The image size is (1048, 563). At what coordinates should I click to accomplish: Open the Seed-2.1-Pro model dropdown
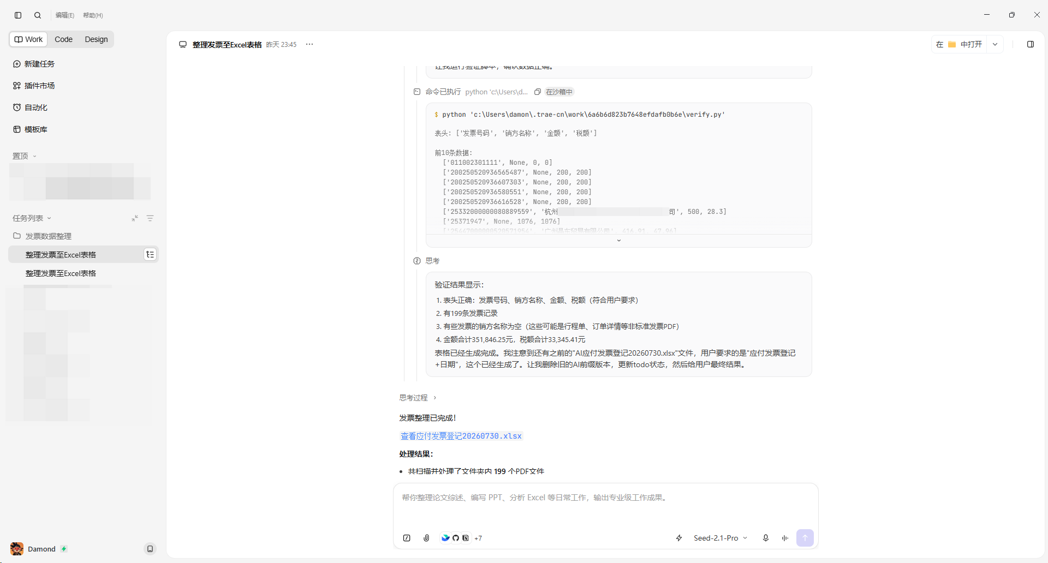720,538
